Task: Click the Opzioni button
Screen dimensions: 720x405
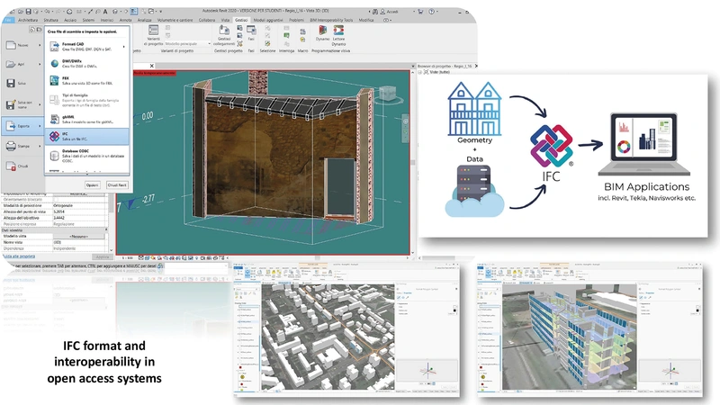Action: coord(93,184)
